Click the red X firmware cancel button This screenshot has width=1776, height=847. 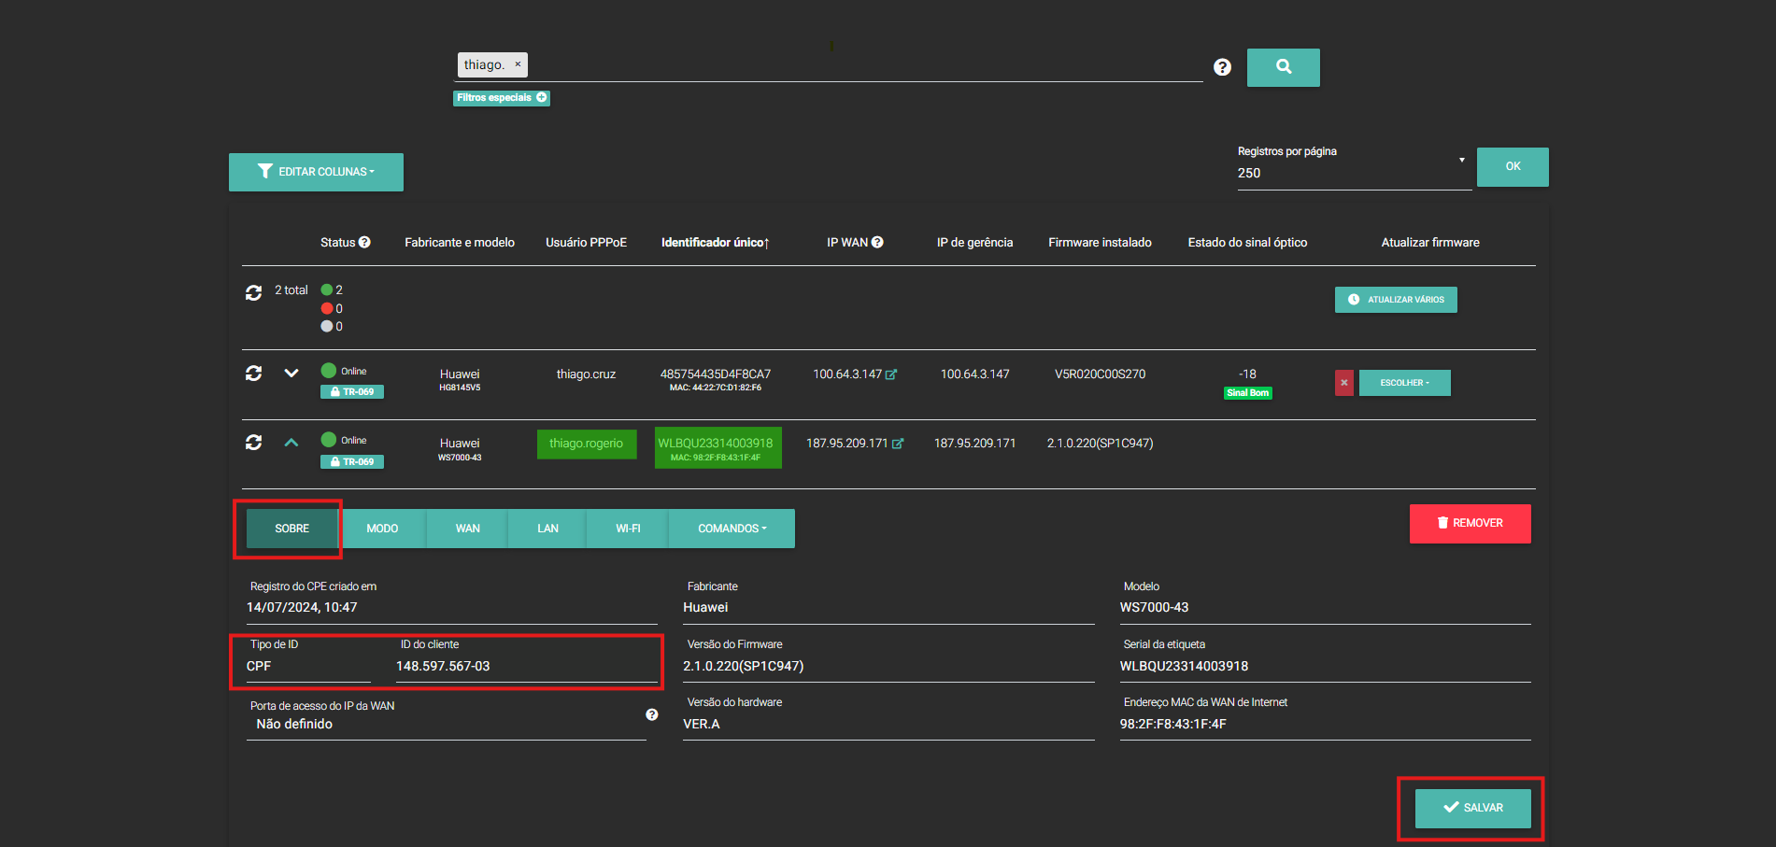1343,383
